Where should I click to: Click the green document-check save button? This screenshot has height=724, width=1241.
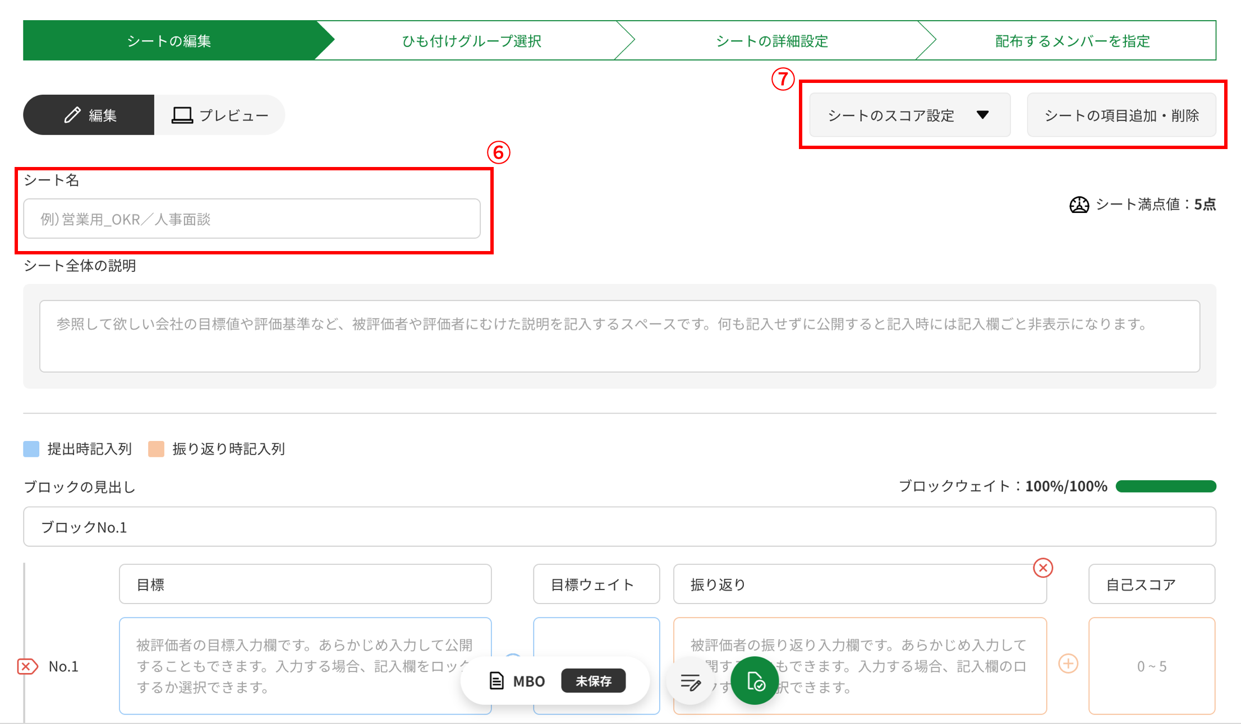755,681
